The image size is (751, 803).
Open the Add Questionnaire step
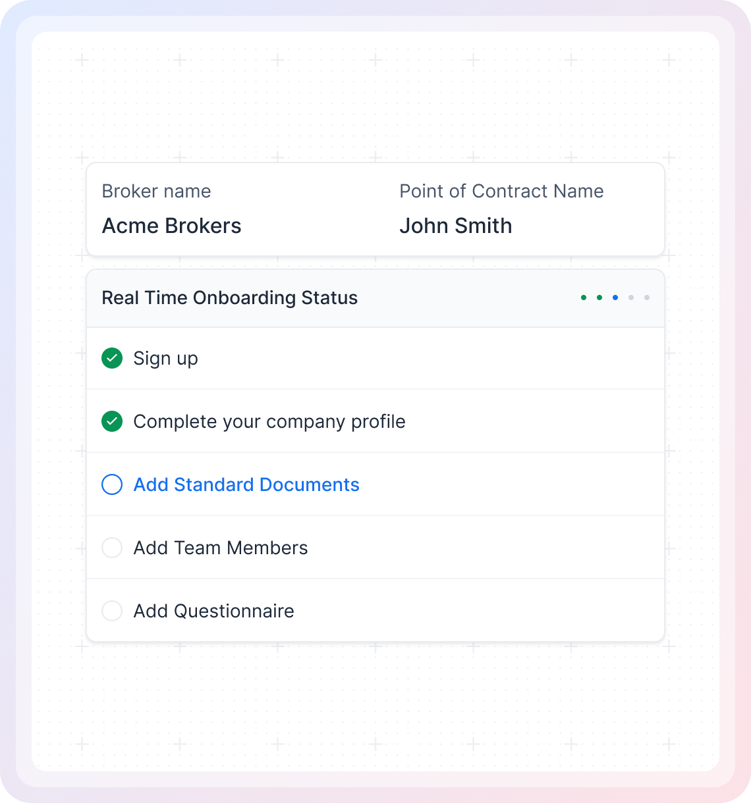[x=213, y=611]
